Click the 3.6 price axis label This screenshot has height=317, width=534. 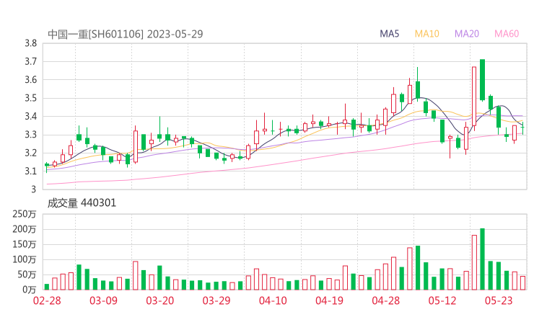[30, 80]
